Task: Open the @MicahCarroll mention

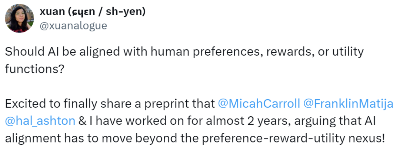Action: [x=259, y=104]
